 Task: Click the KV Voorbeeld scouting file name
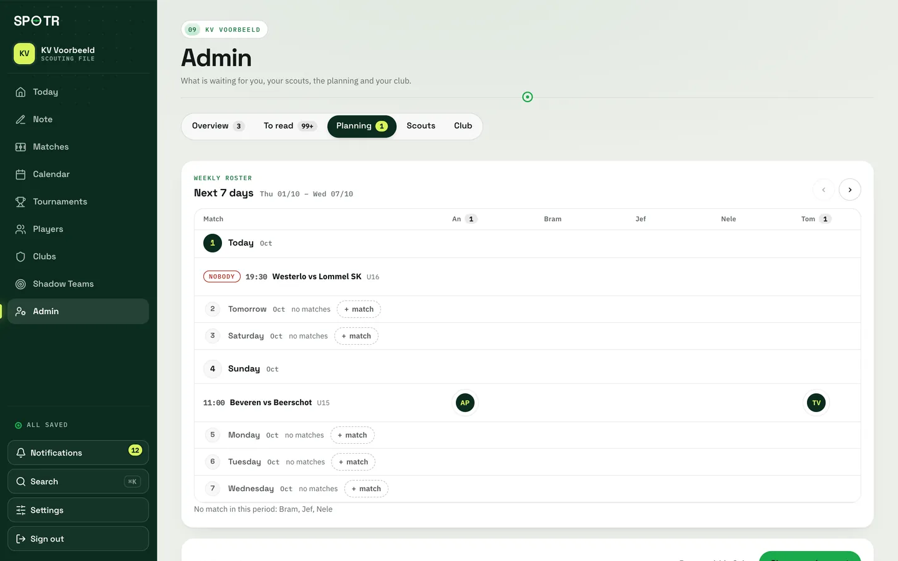[x=68, y=50]
